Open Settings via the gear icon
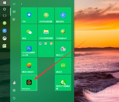 pos(14,90)
